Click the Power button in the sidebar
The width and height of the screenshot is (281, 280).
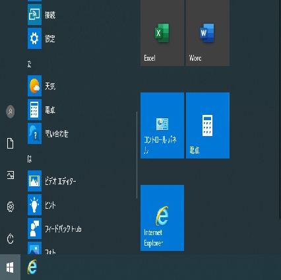[10, 238]
